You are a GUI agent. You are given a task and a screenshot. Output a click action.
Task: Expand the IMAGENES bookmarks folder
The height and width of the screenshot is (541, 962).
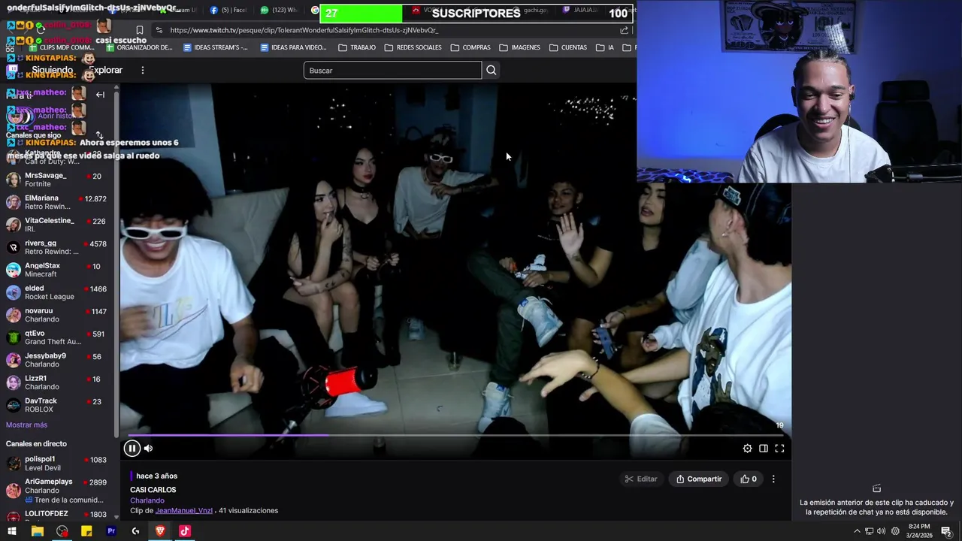click(519, 47)
